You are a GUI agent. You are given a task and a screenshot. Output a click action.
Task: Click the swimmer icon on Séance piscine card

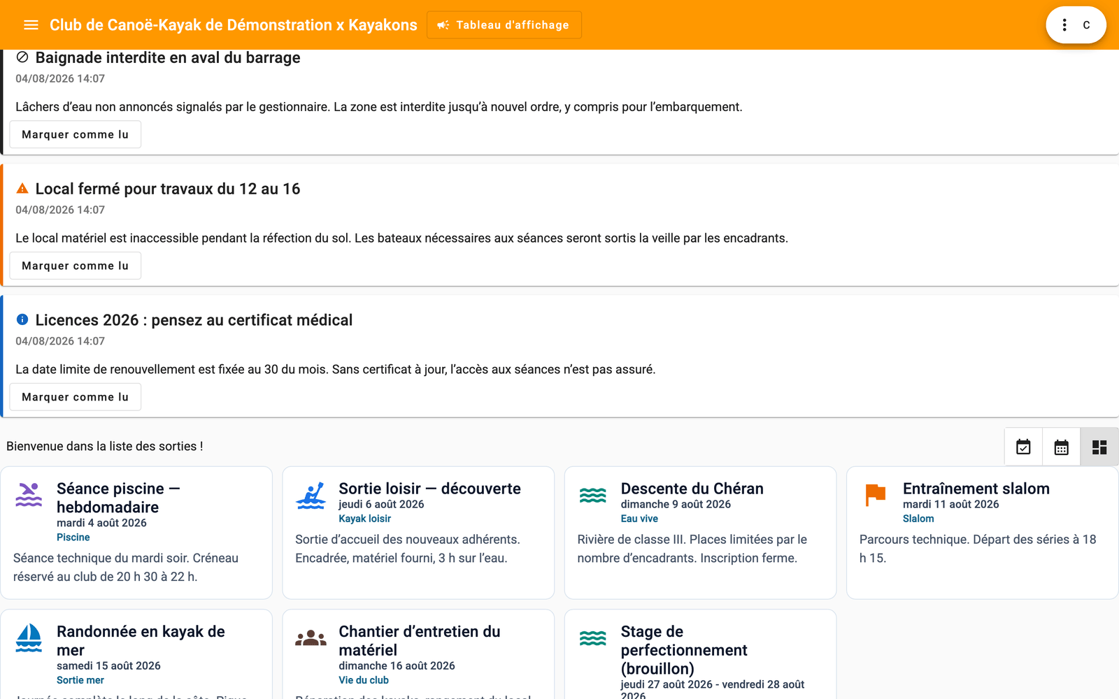[x=29, y=495]
